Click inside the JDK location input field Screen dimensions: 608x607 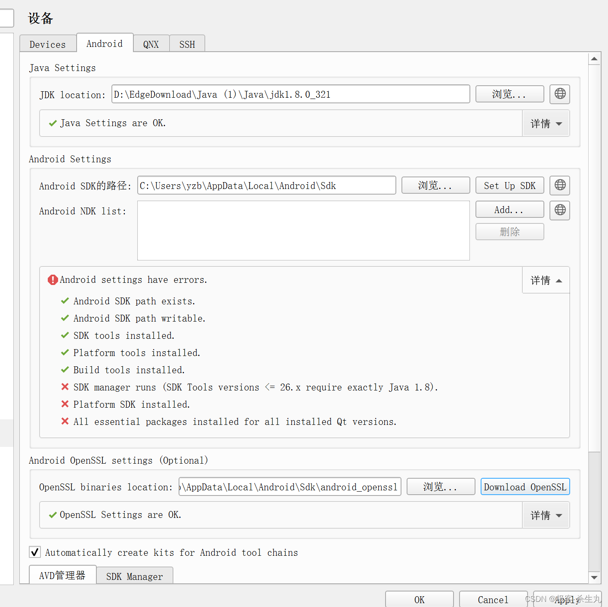tap(290, 94)
